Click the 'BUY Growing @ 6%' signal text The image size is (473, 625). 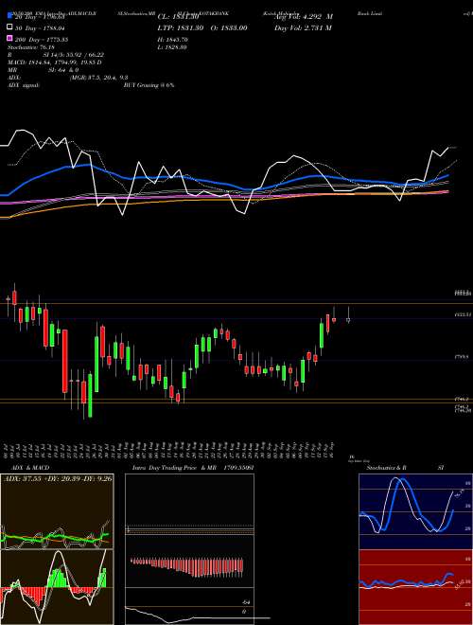pyautogui.click(x=149, y=85)
